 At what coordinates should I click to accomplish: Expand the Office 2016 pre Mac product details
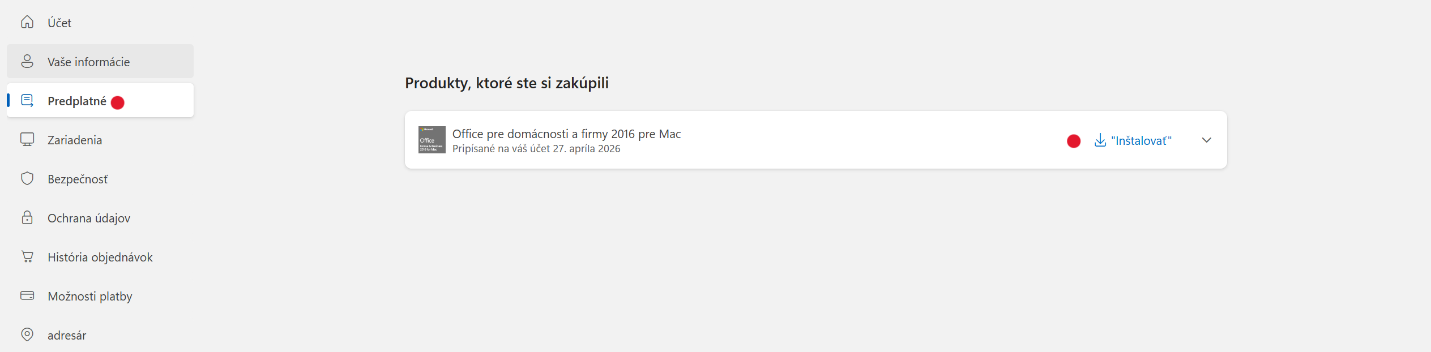(x=1207, y=140)
